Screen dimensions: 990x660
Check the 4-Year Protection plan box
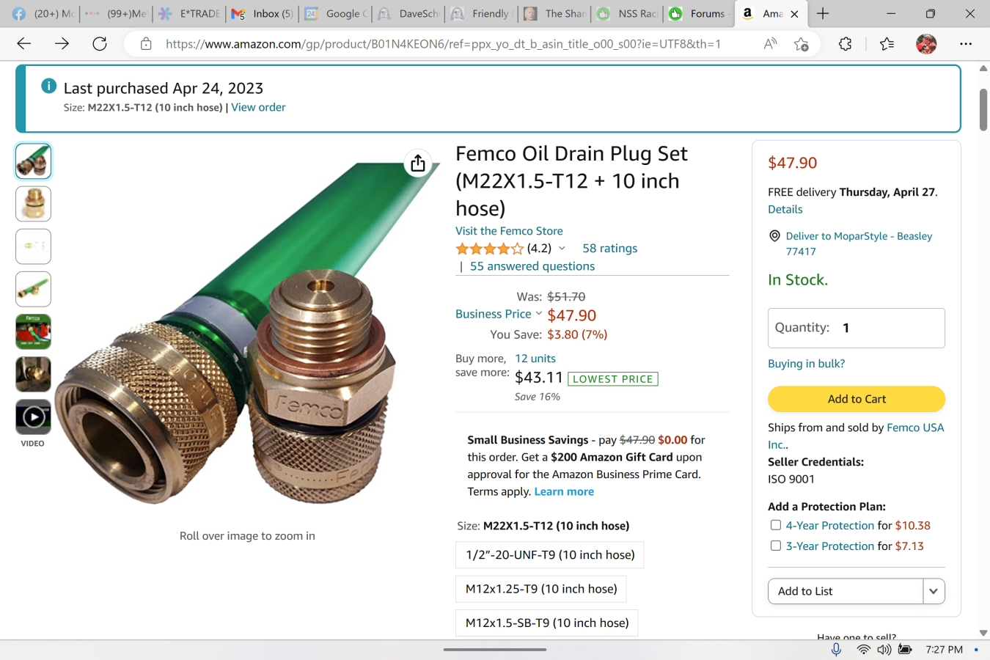776,525
